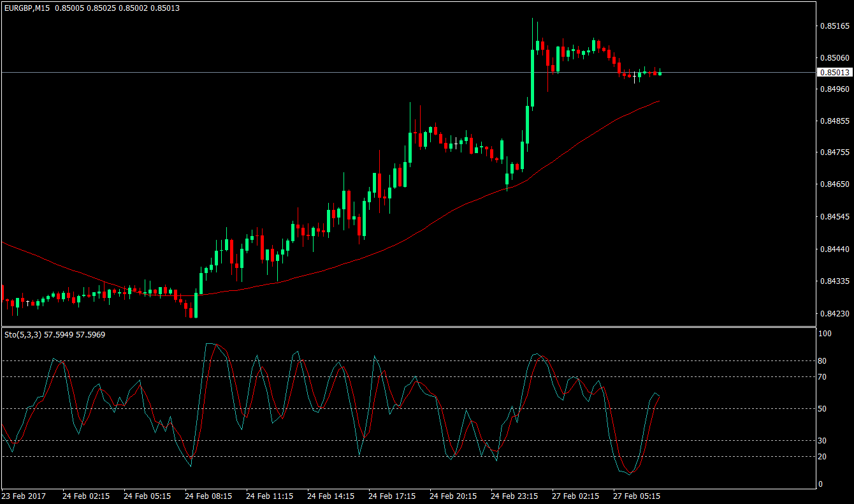Click the EURGBP,M15 chart title label
The image size is (854, 504).
point(25,8)
